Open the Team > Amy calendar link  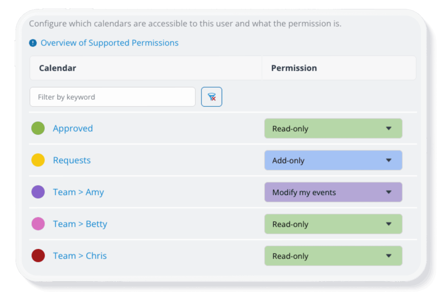78,192
